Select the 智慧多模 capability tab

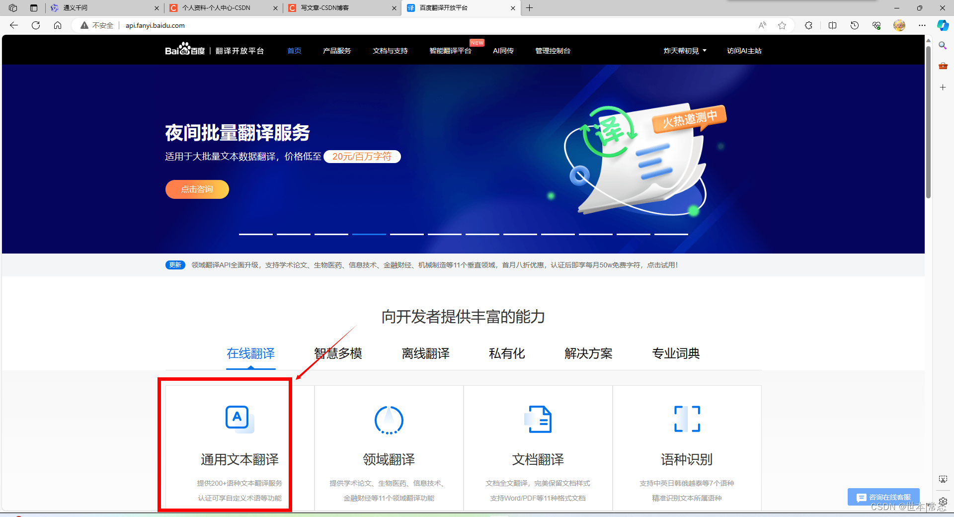coord(338,353)
